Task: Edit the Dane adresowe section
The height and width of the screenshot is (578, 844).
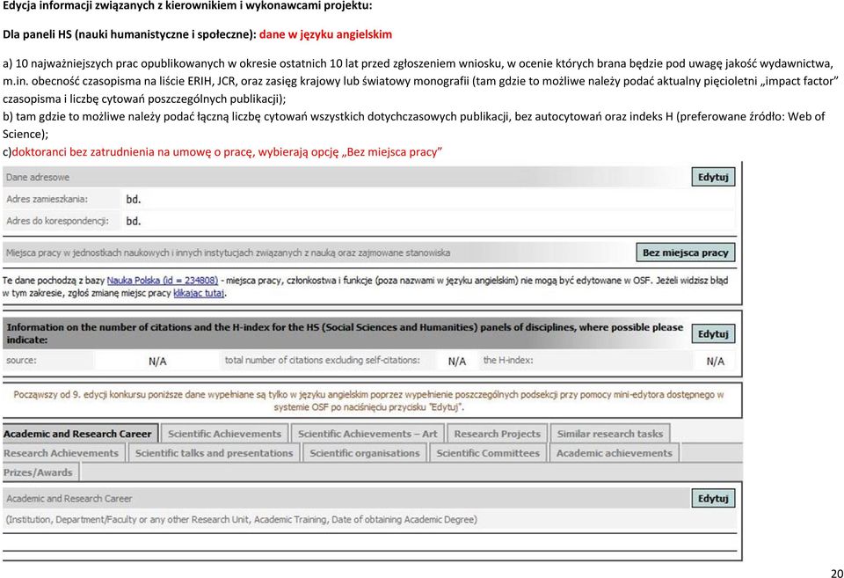Action: pyautogui.click(x=713, y=177)
